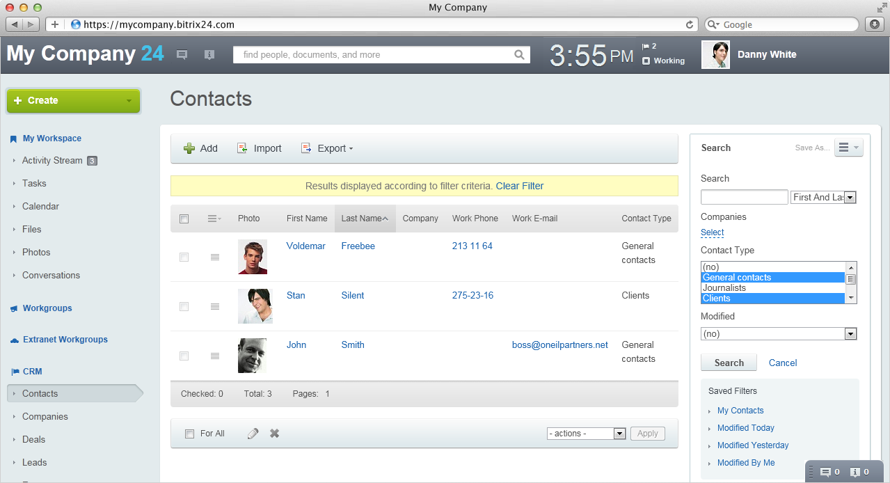Image resolution: width=890 pixels, height=483 pixels.
Task: Click the delete X icon below the grid
Action: click(x=275, y=434)
